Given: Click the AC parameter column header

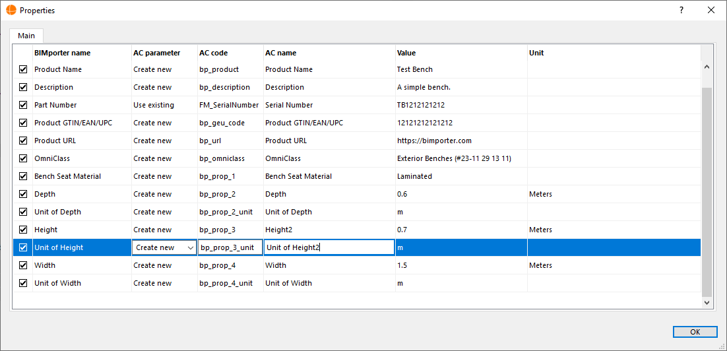Looking at the screenshot, I should 164,53.
